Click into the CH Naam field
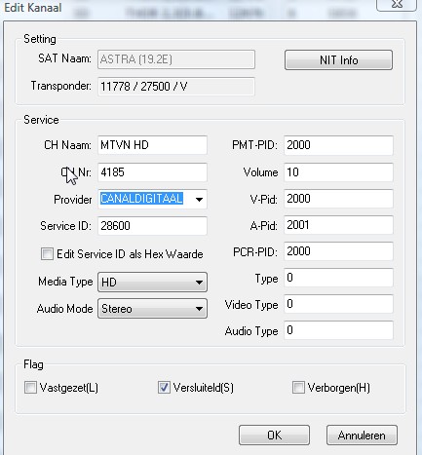Screen dimensions: 422x455 coord(152,145)
